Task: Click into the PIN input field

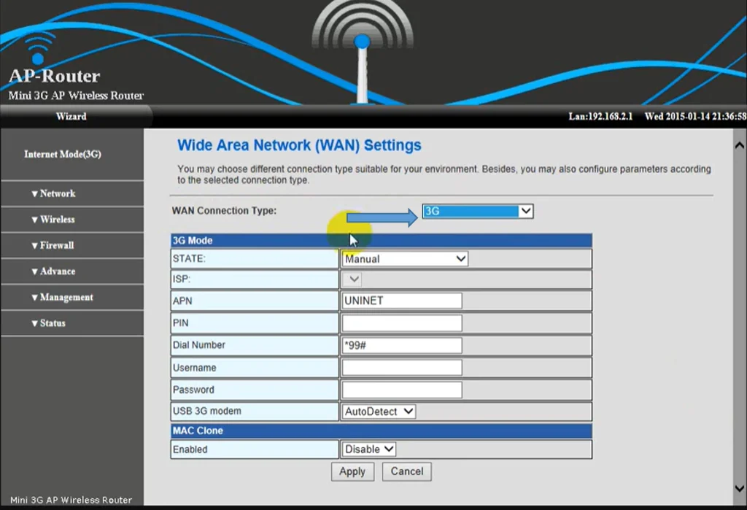Action: pyautogui.click(x=402, y=323)
